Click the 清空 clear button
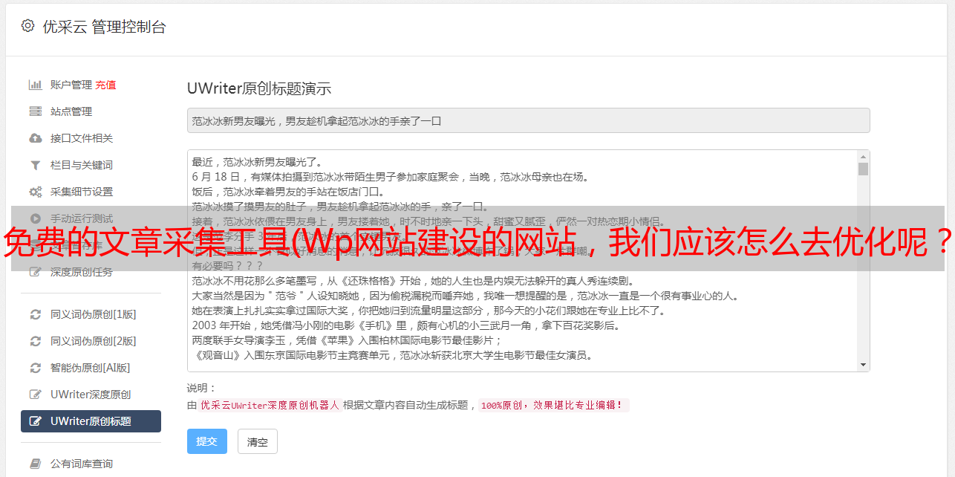Viewport: 955px width, 477px height. [x=258, y=441]
